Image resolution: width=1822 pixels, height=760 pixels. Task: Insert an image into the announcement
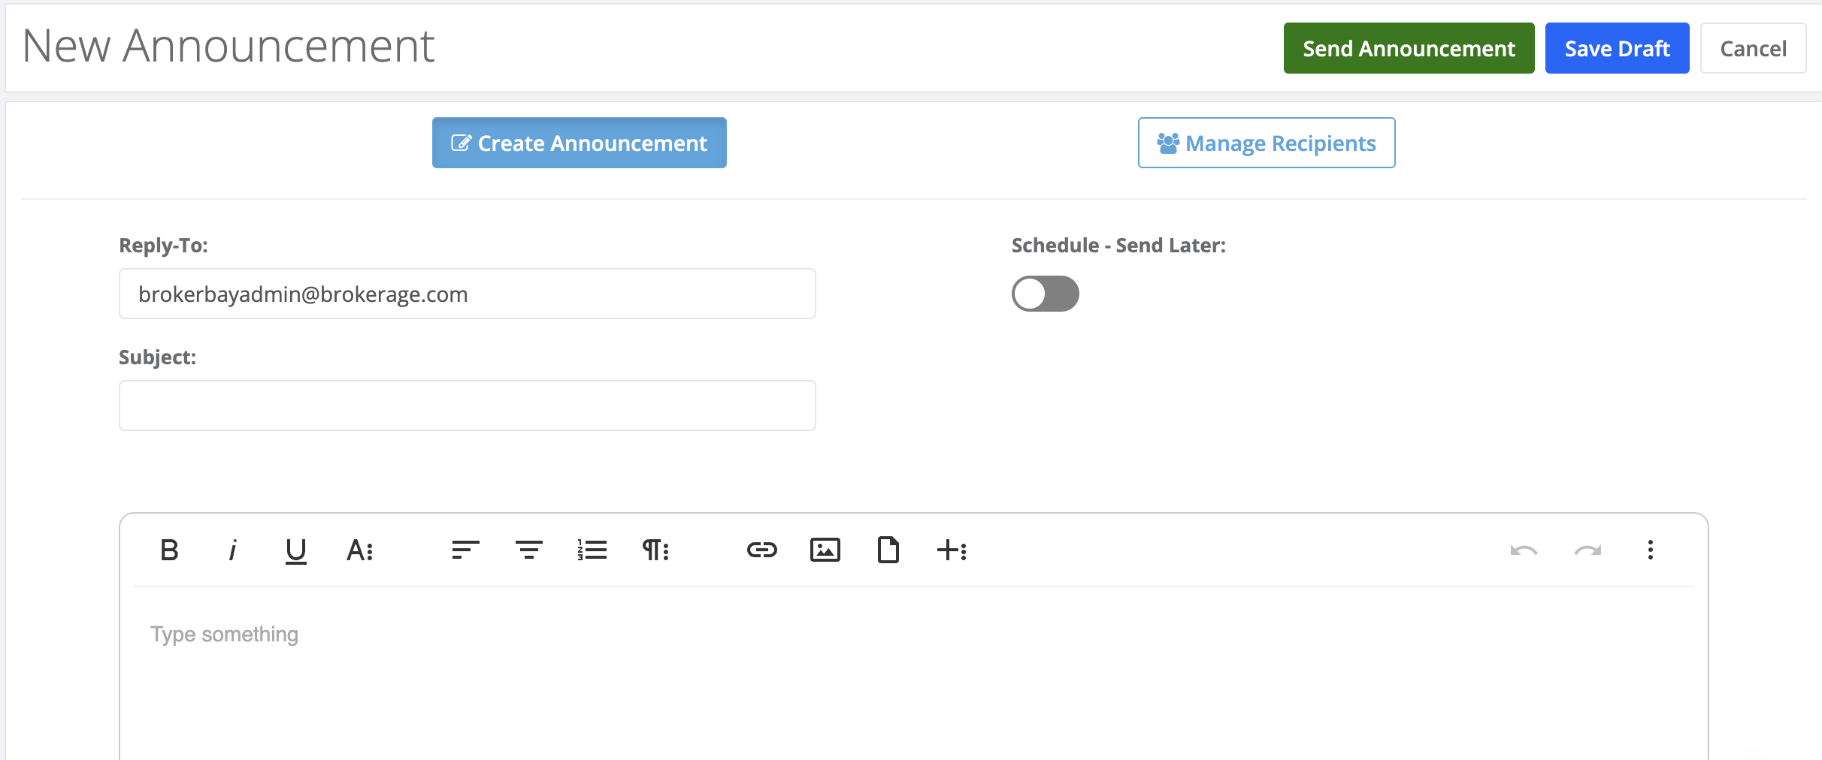click(825, 550)
